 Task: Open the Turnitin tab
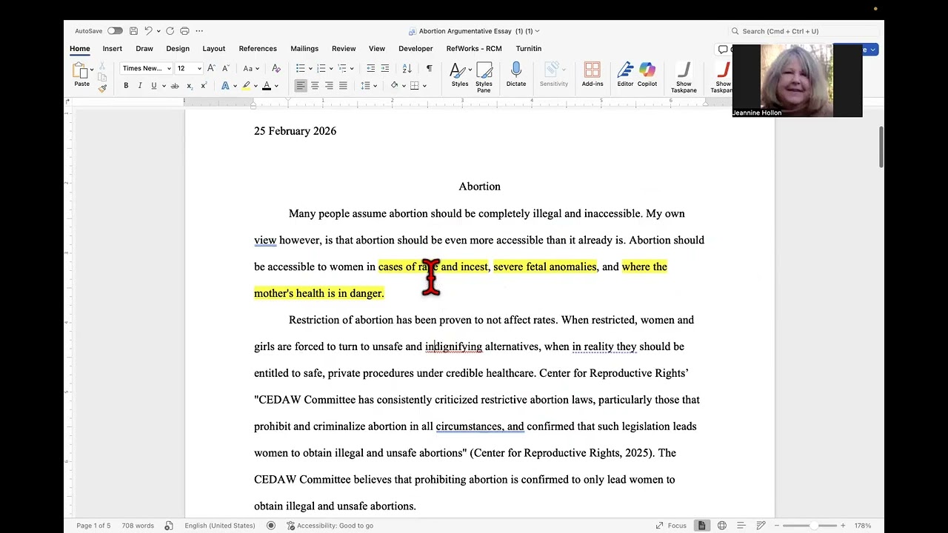point(529,49)
